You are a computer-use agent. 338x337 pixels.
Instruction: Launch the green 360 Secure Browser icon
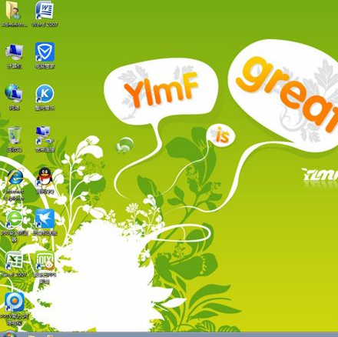15,219
